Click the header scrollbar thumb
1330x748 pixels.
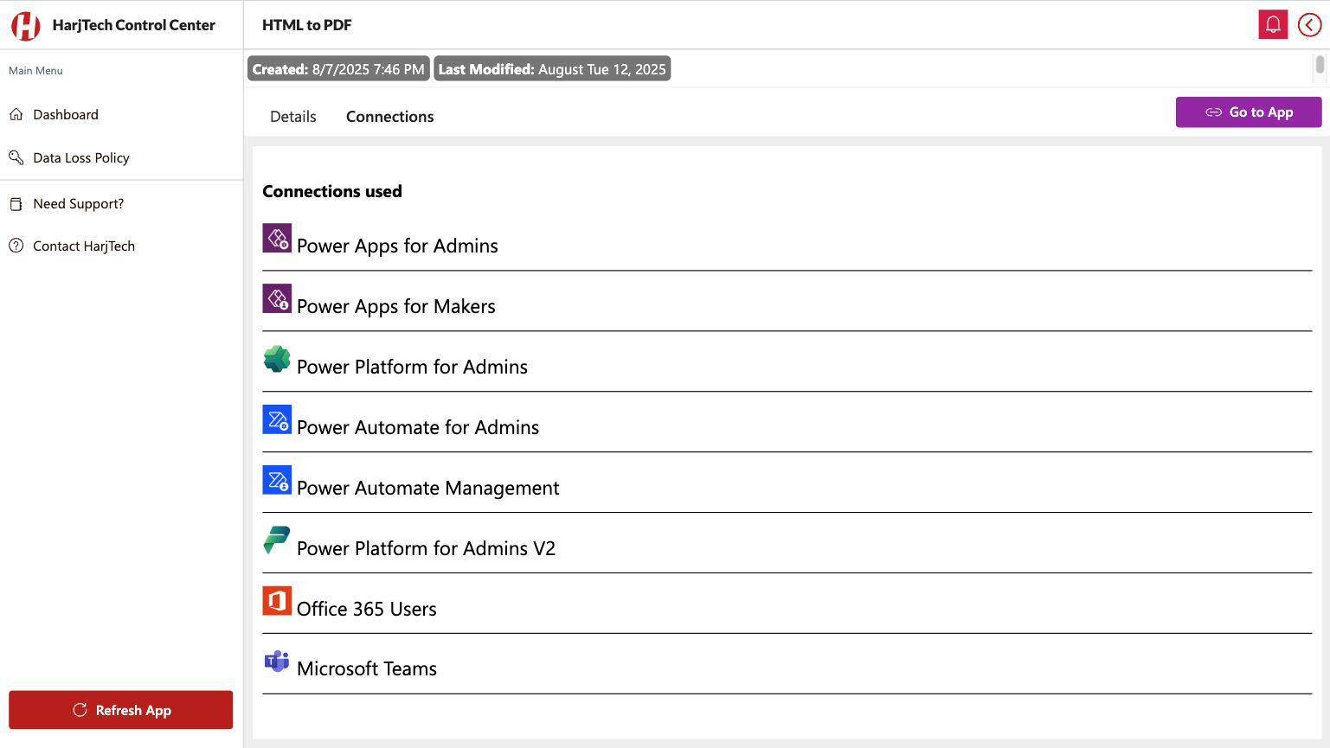point(1320,65)
